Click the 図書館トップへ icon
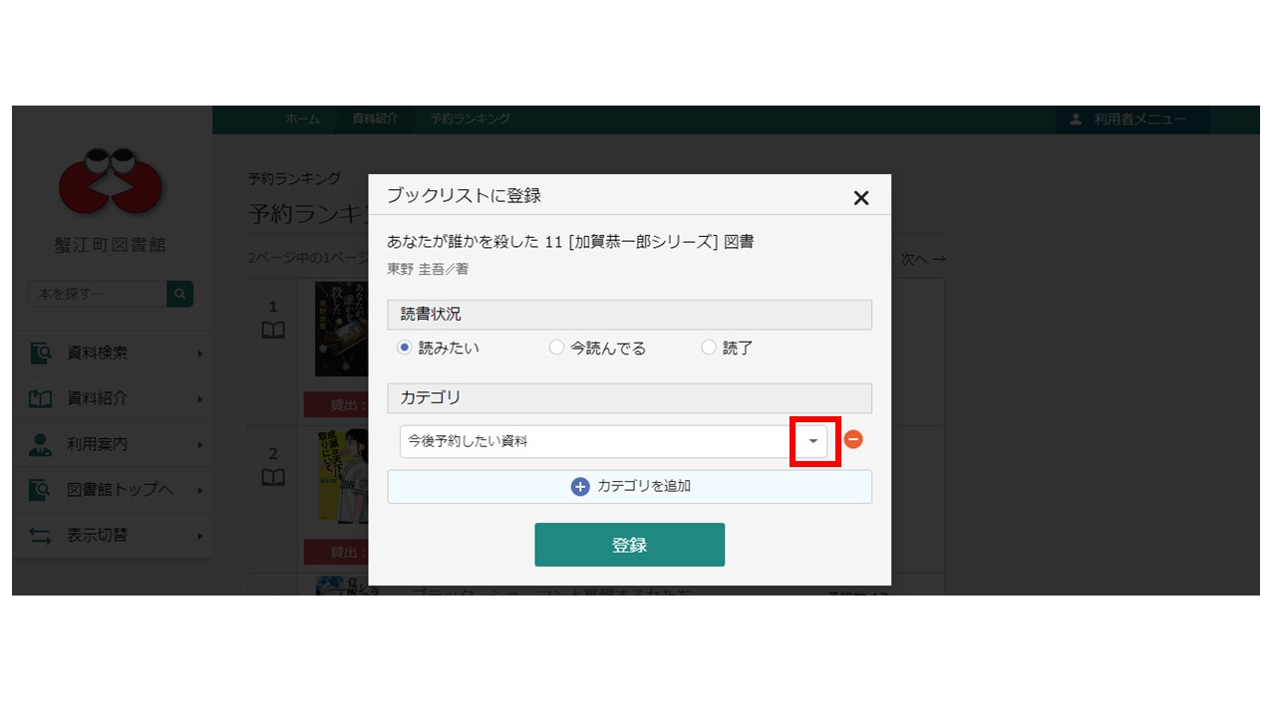The height and width of the screenshot is (717, 1276). [40, 490]
